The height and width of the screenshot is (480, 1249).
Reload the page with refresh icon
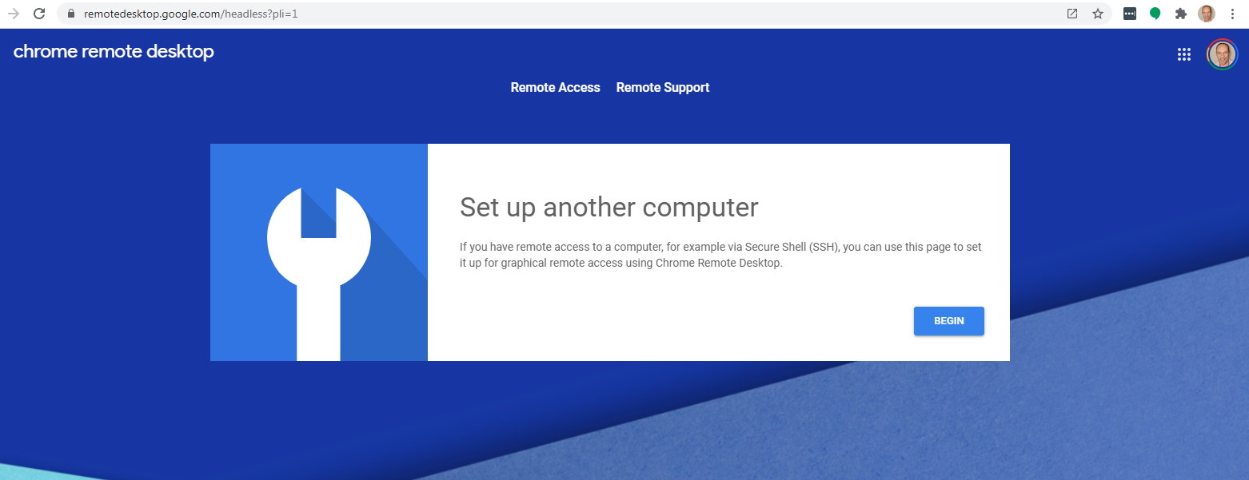tap(38, 14)
